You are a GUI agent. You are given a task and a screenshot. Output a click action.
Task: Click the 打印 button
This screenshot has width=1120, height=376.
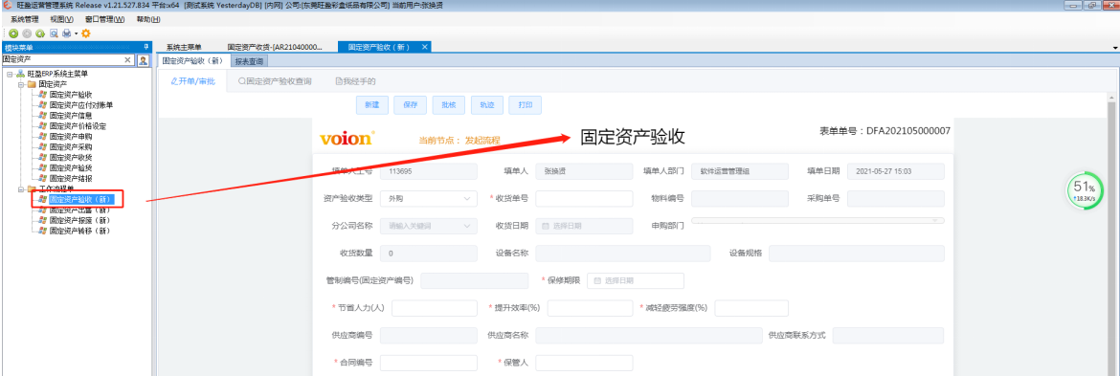point(525,105)
